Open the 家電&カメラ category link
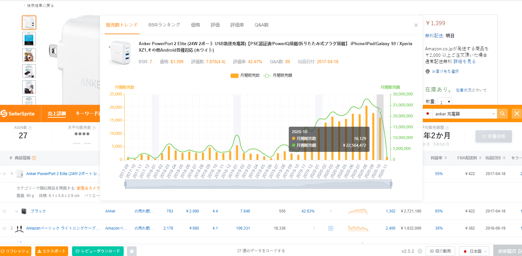The width and height of the screenshot is (522, 256). (88, 188)
